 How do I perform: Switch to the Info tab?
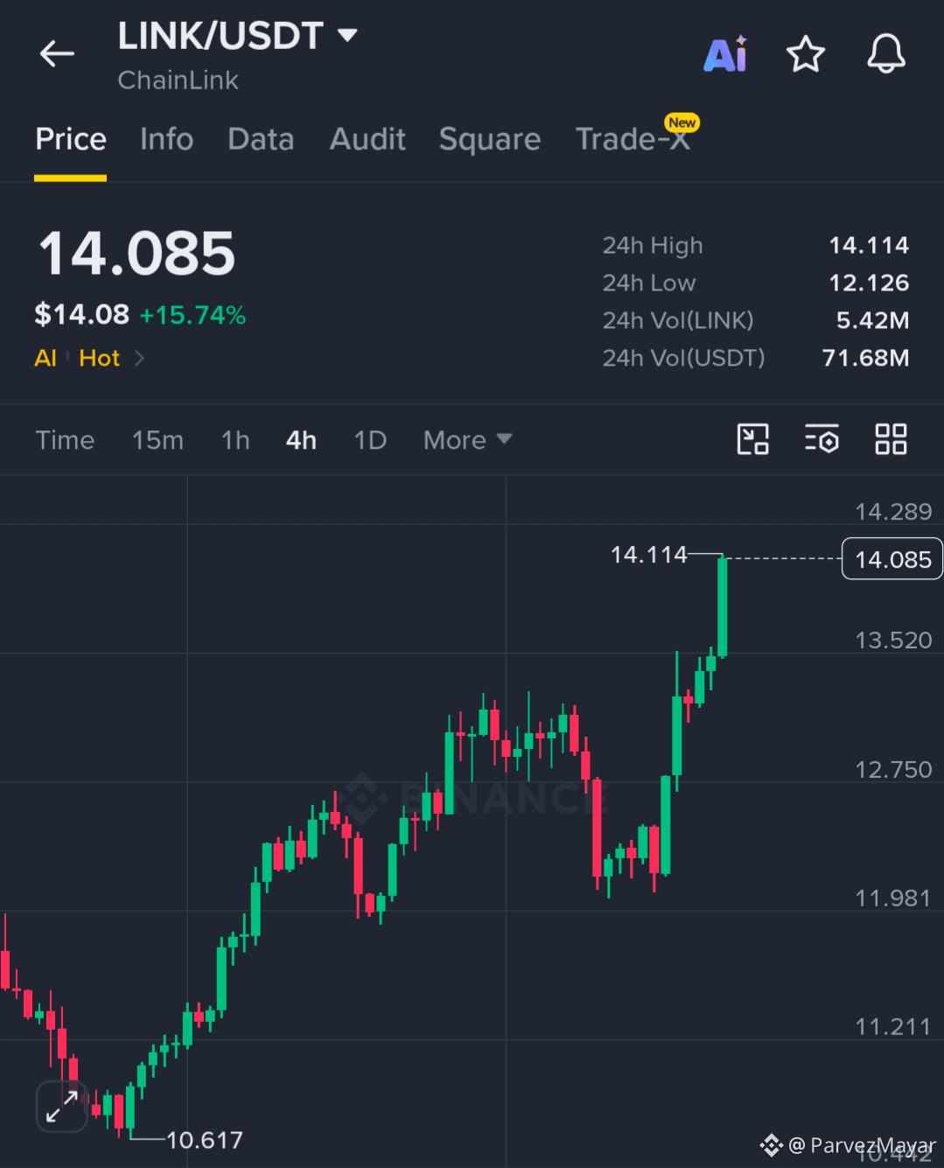point(166,139)
